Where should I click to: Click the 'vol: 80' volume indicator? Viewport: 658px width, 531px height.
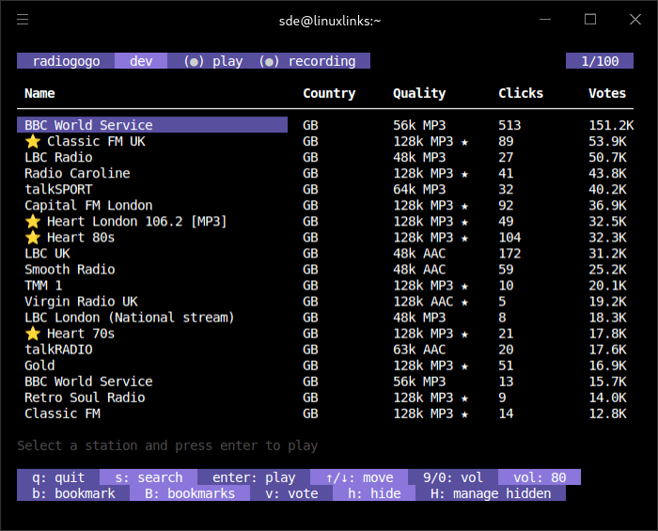pyautogui.click(x=540, y=477)
